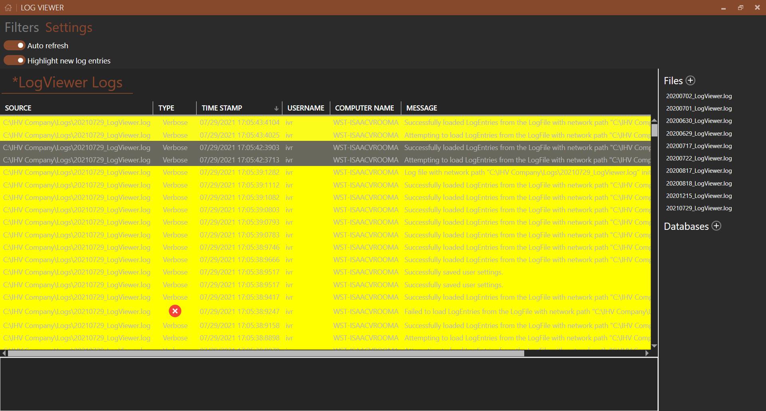Viewport: 766px width, 411px height.
Task: Switch to the Filters tab
Action: point(22,27)
